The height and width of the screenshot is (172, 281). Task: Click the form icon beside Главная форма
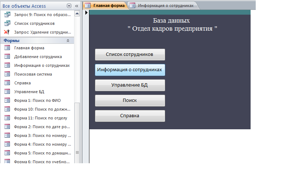[x=7, y=48]
